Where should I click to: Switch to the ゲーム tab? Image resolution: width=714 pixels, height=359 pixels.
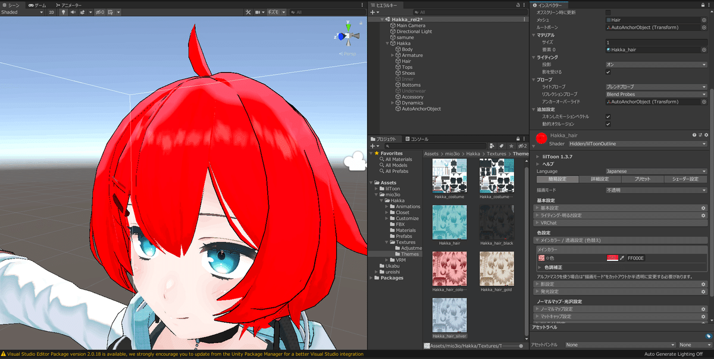coord(38,5)
